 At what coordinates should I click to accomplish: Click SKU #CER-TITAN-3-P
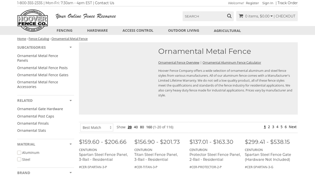click(x=146, y=167)
